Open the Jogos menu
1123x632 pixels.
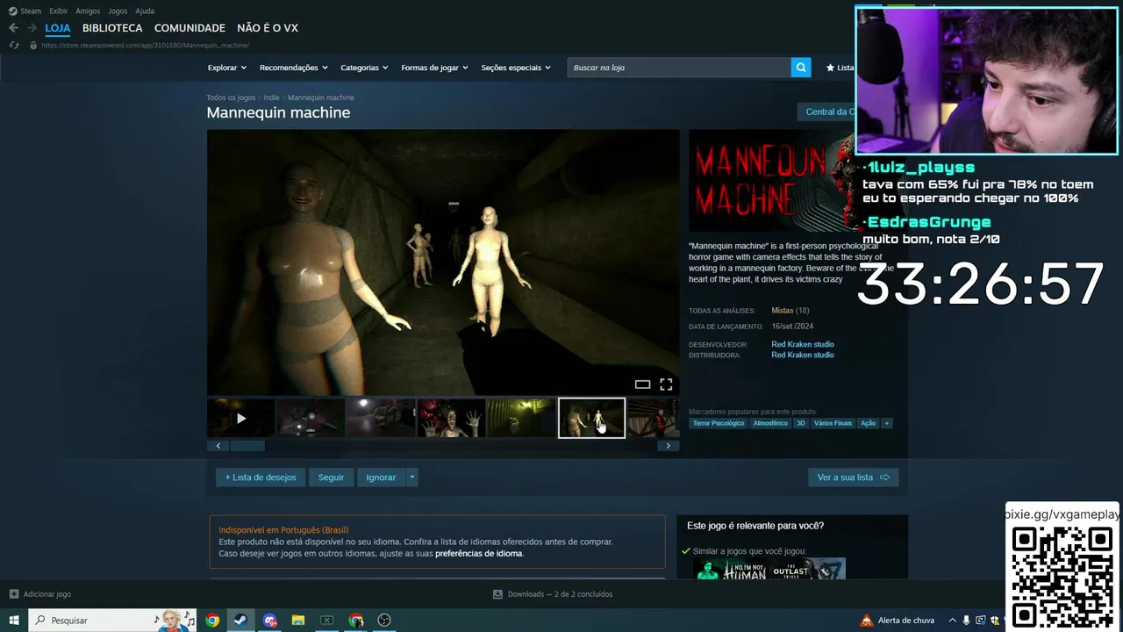point(118,11)
